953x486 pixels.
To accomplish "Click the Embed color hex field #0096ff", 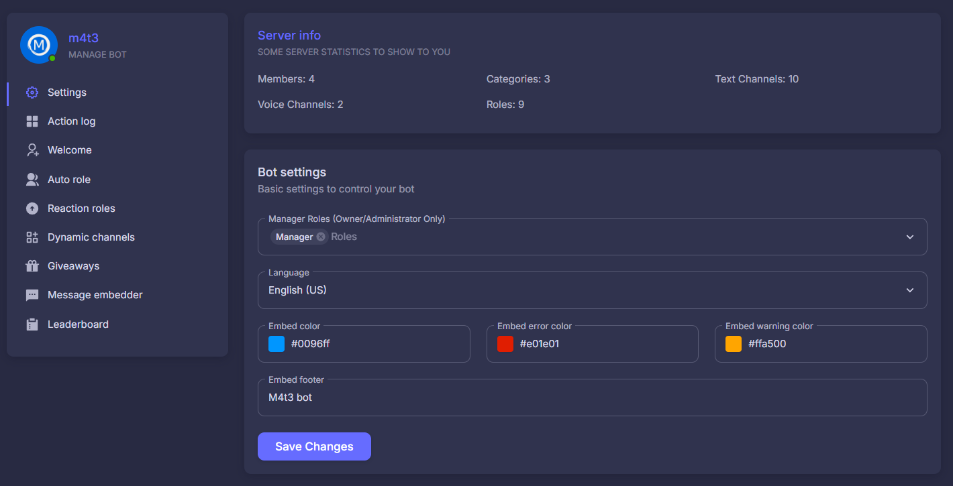I will pos(364,344).
